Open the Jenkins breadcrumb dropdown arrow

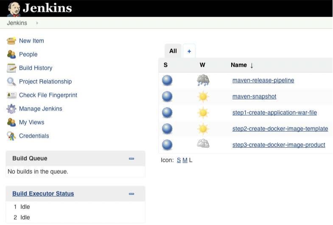coord(37,23)
